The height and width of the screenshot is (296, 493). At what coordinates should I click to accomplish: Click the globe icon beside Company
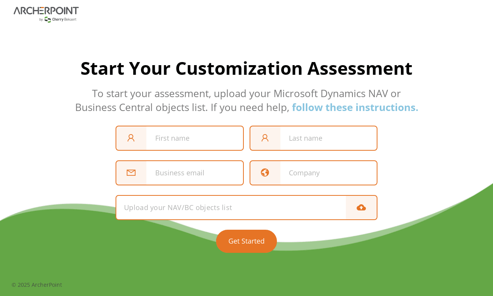click(265, 173)
